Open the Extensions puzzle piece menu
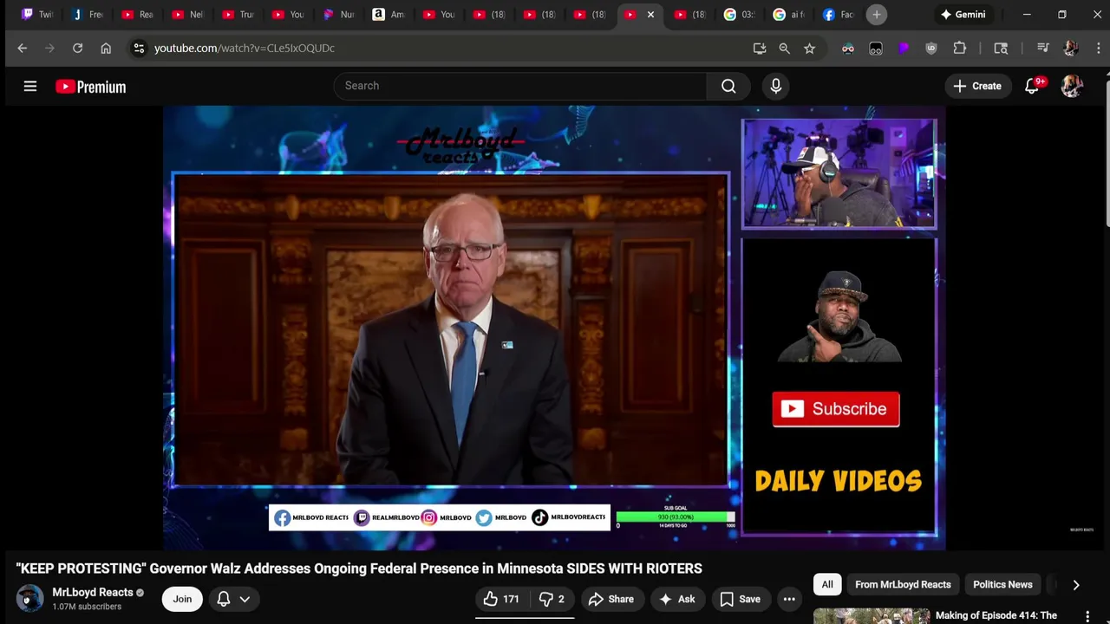Image resolution: width=1110 pixels, height=624 pixels. 959,49
